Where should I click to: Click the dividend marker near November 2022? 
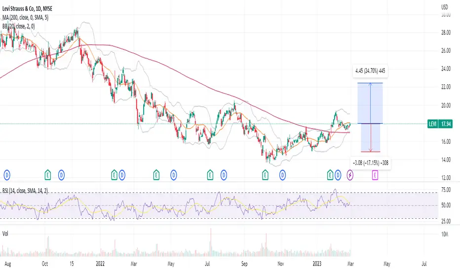click(282, 175)
